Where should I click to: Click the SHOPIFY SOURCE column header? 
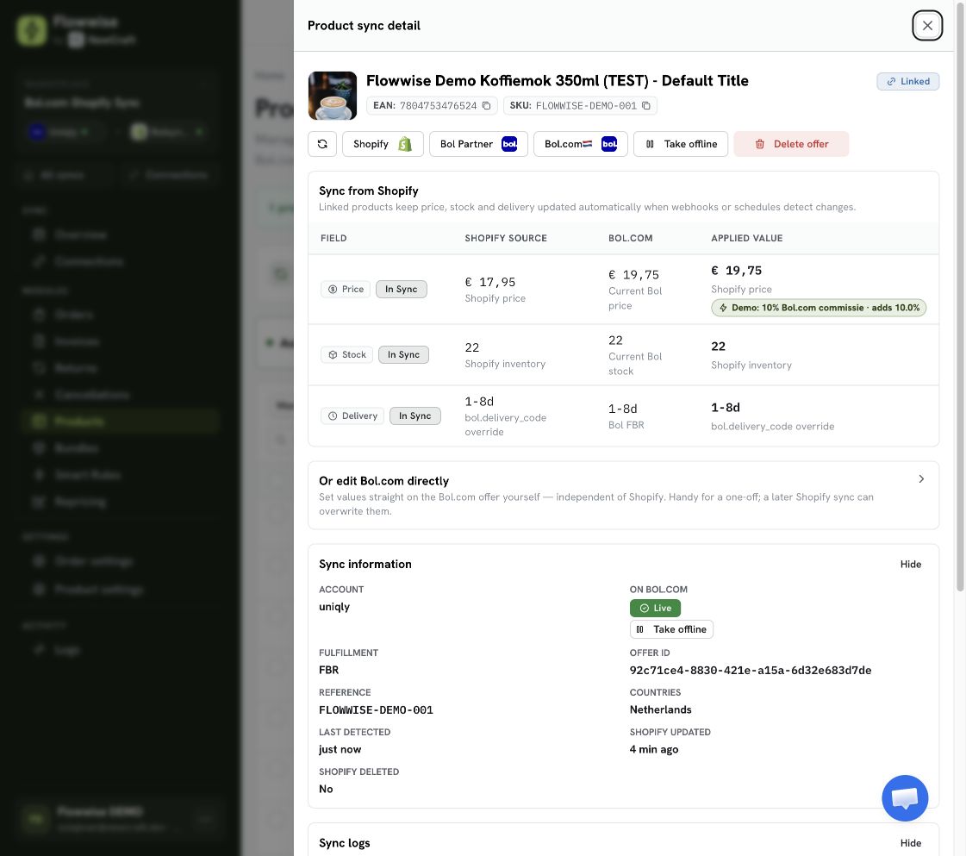point(506,238)
